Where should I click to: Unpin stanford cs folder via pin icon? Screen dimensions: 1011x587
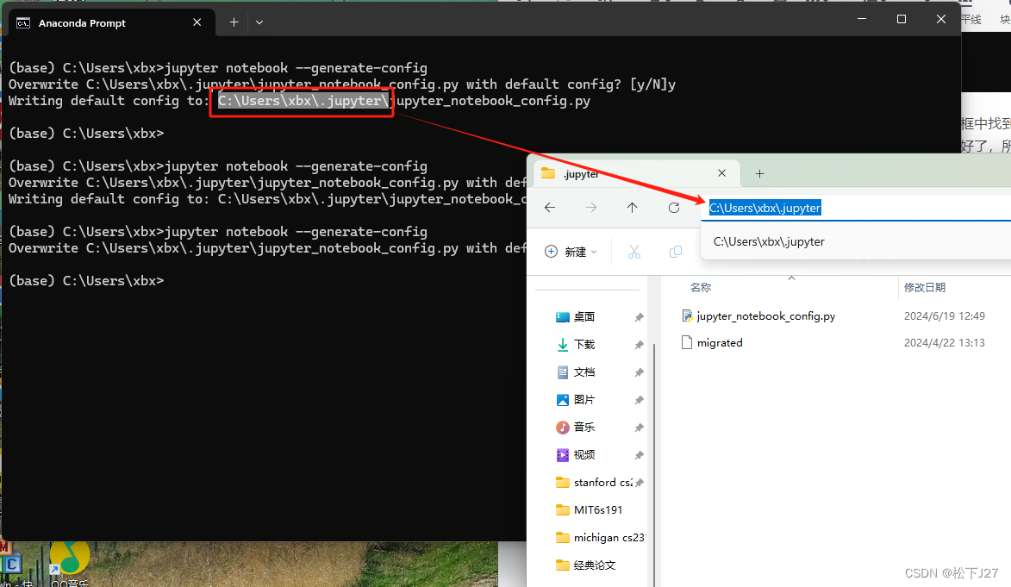(x=639, y=484)
